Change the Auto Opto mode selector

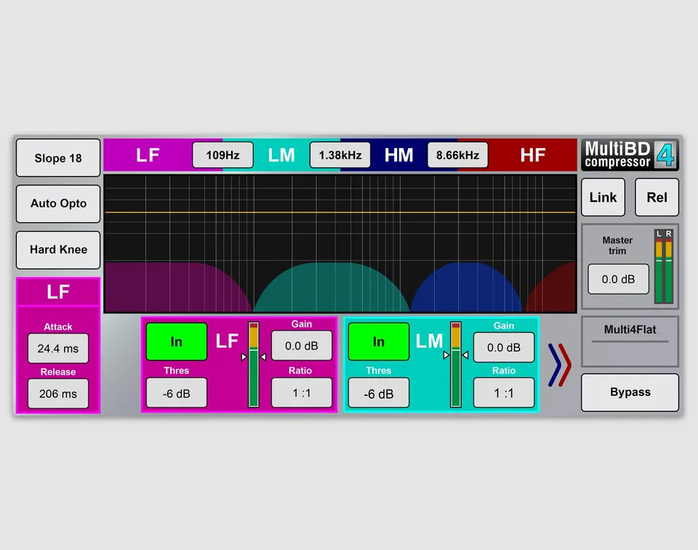(58, 203)
